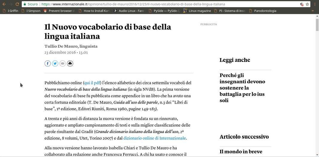Screen dimensions: 319x157
Task: Click the browser back arrow
Action: point(4,4)
